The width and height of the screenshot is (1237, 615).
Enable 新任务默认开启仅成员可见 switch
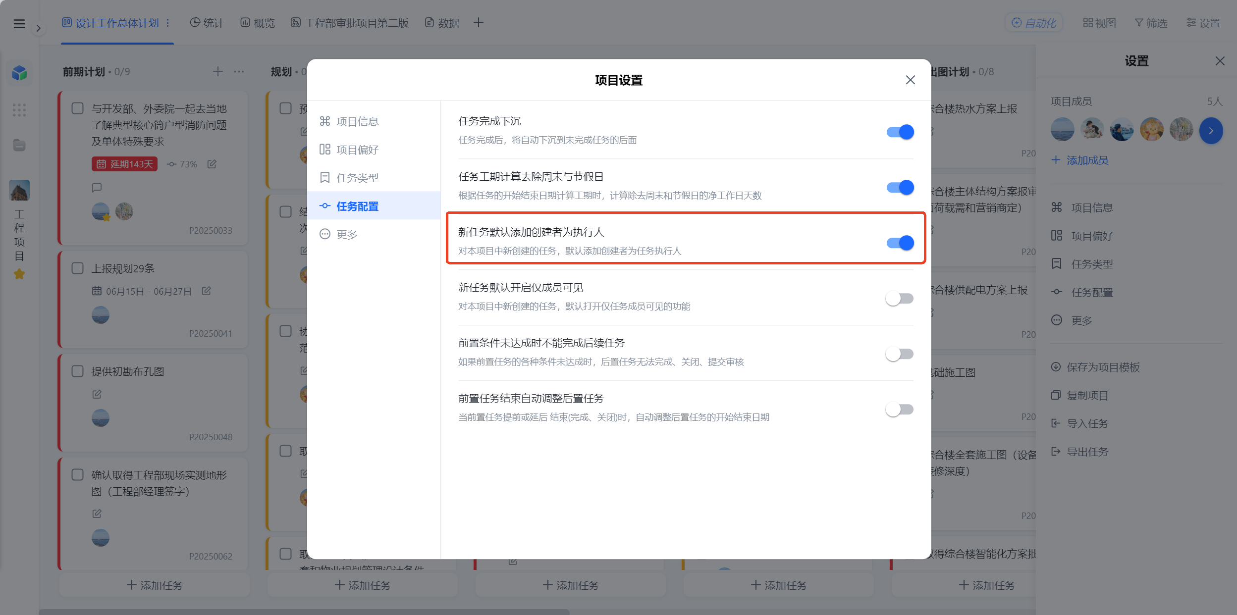[x=900, y=298]
